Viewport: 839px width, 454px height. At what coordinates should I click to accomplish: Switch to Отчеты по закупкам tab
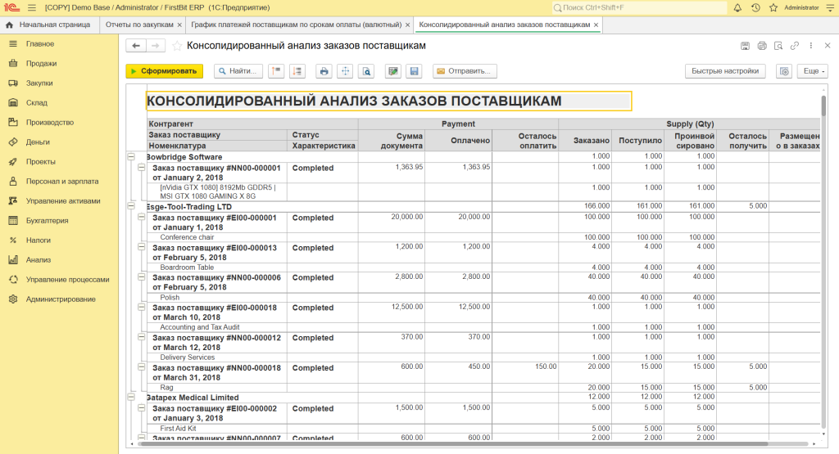click(139, 25)
